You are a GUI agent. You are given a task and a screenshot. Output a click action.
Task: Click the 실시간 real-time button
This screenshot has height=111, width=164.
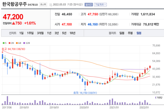tap(89, 5)
